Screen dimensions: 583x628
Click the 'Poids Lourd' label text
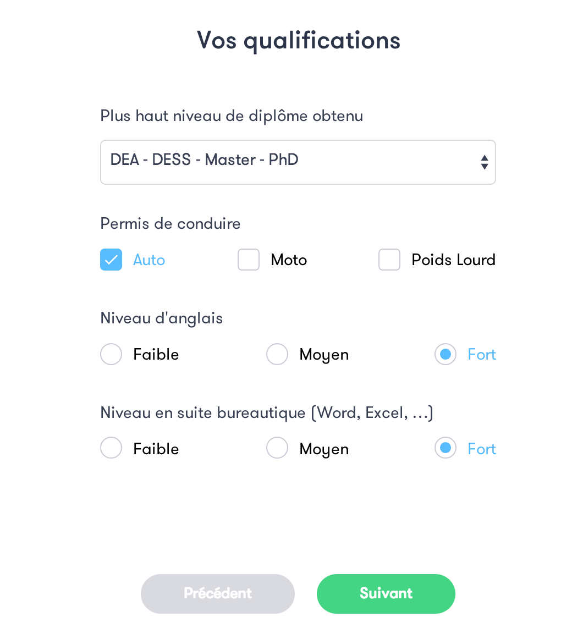453,260
